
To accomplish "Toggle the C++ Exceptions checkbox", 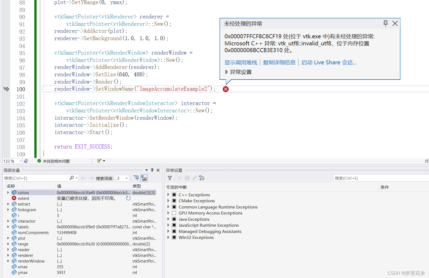I will 174,195.
